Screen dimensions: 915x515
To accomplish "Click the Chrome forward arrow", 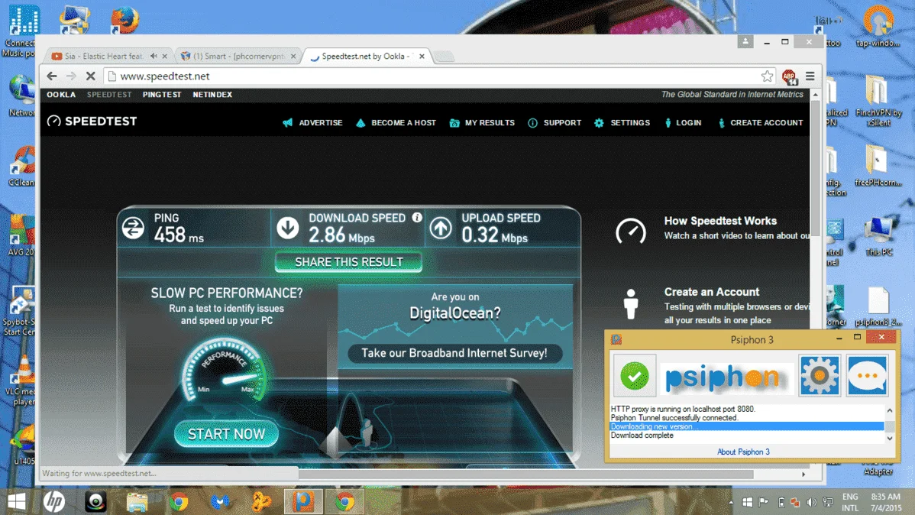I will coord(71,76).
